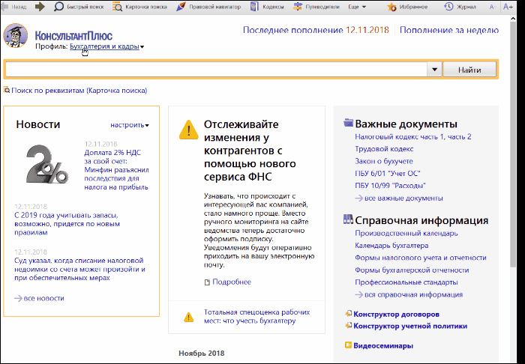Open news С 2019 года учитывать запасы

[67, 224]
